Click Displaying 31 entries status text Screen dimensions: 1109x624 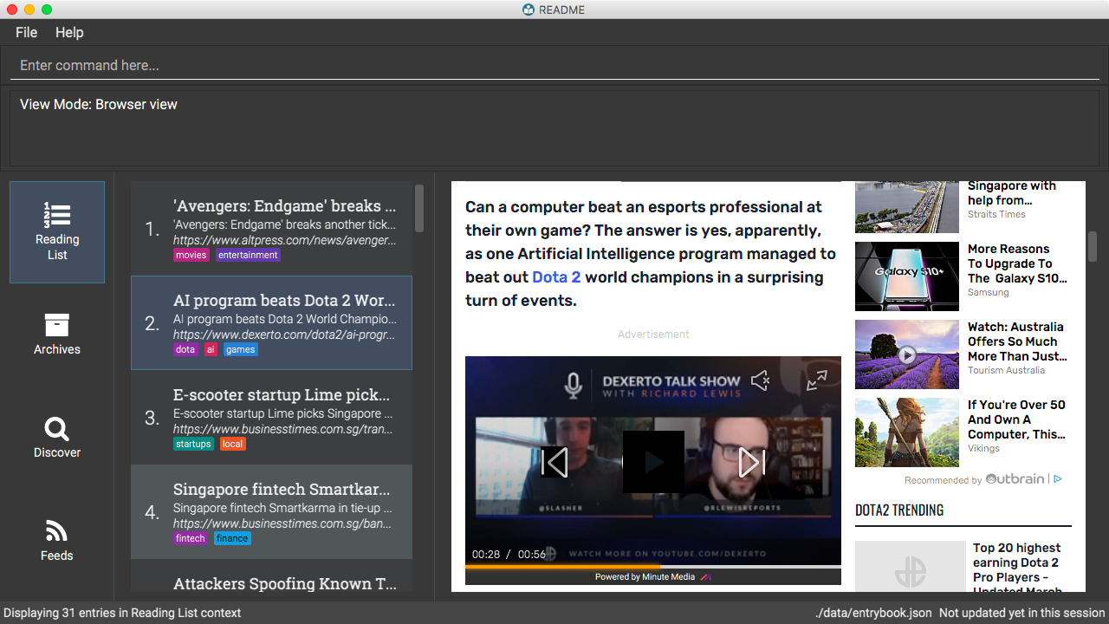(x=120, y=613)
